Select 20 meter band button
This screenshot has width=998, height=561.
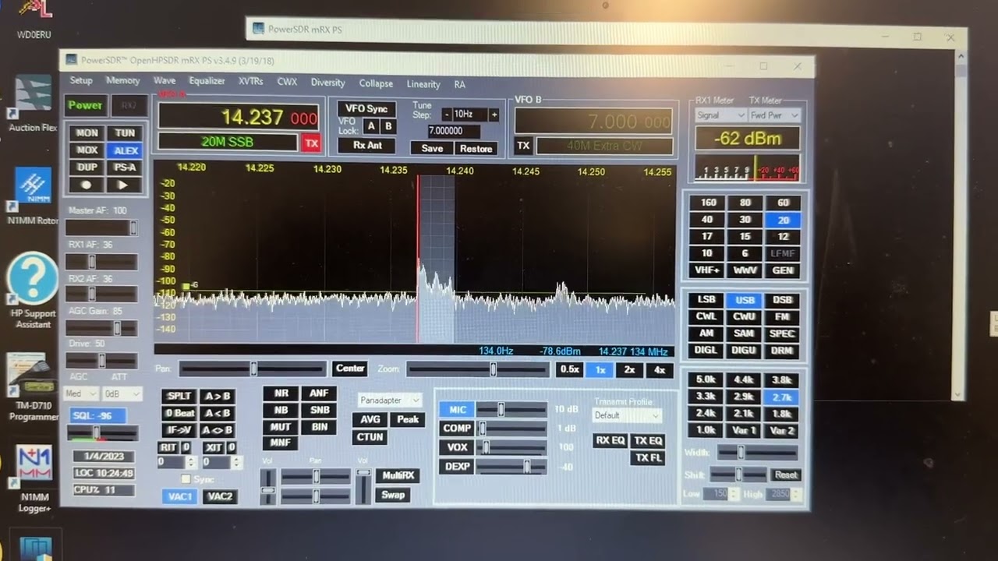pyautogui.click(x=783, y=221)
